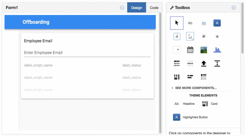Select the blue Button (A) component
The width and height of the screenshot is (245, 136).
pyautogui.click(x=217, y=23)
